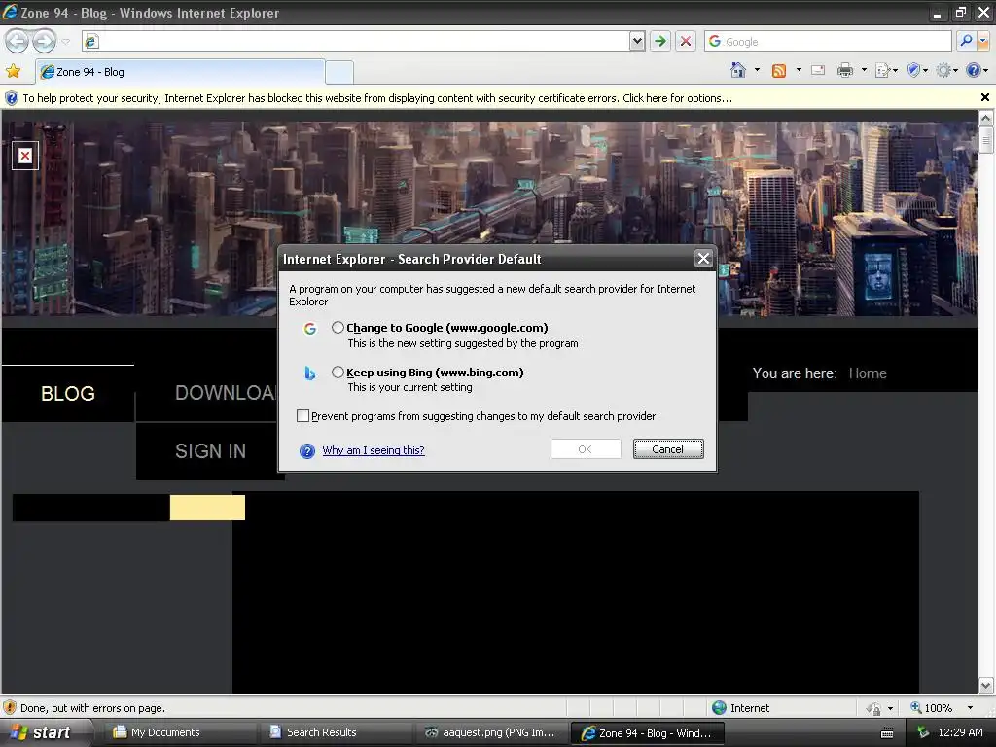Screen dimensions: 996x747
Task: Click the Home breadcrumb link
Action: coord(868,373)
